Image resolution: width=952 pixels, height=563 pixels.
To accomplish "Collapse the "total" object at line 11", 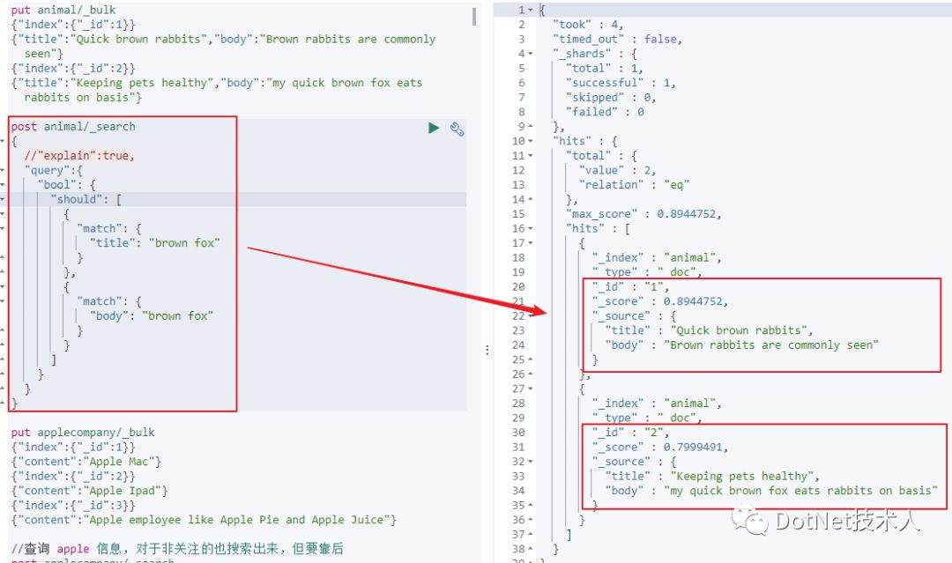I will click(531, 156).
